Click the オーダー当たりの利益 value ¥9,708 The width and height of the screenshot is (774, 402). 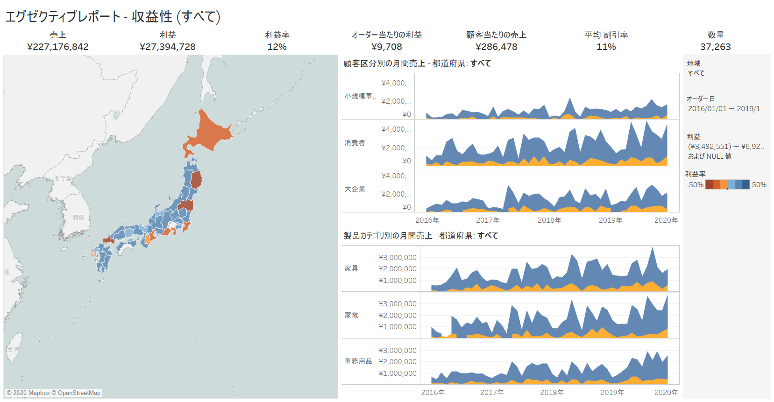point(386,47)
